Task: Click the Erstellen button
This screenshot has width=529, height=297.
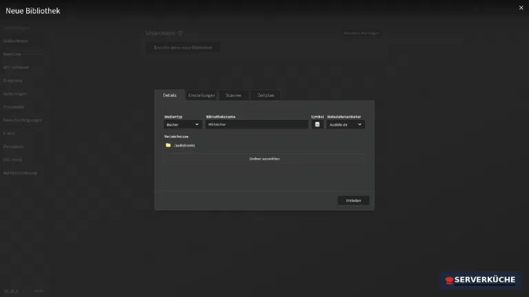Action: point(353,200)
